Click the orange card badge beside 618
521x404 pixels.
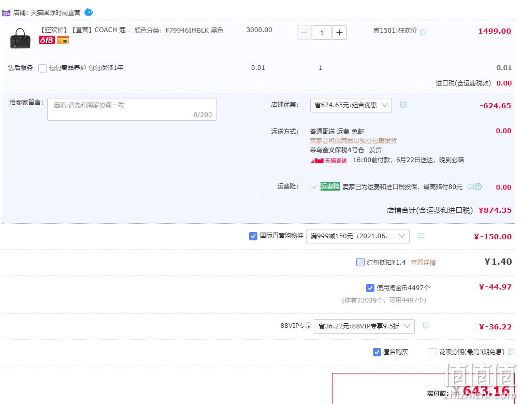pos(63,40)
